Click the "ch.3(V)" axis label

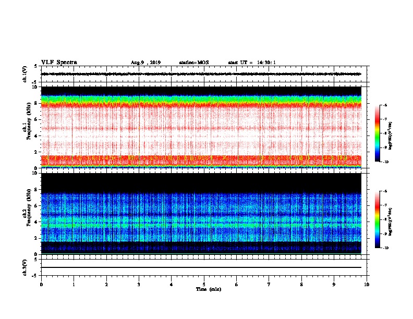[25, 267]
